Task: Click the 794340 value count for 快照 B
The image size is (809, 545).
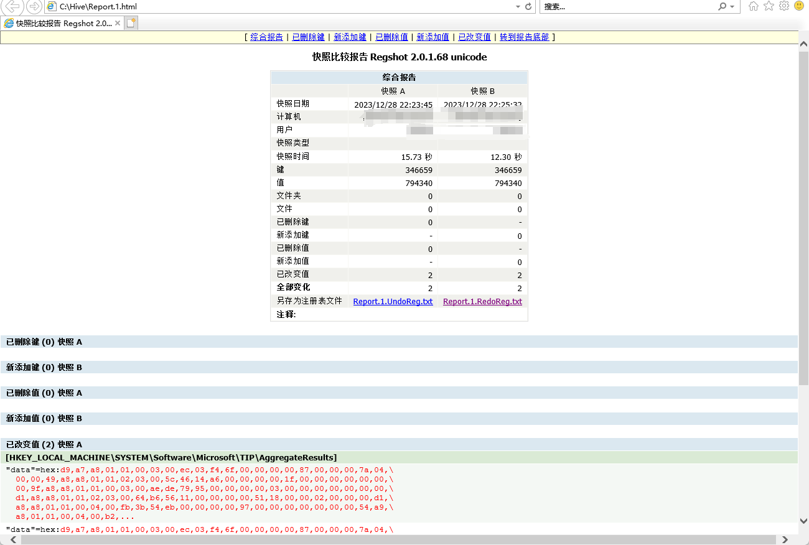Action: pos(508,183)
